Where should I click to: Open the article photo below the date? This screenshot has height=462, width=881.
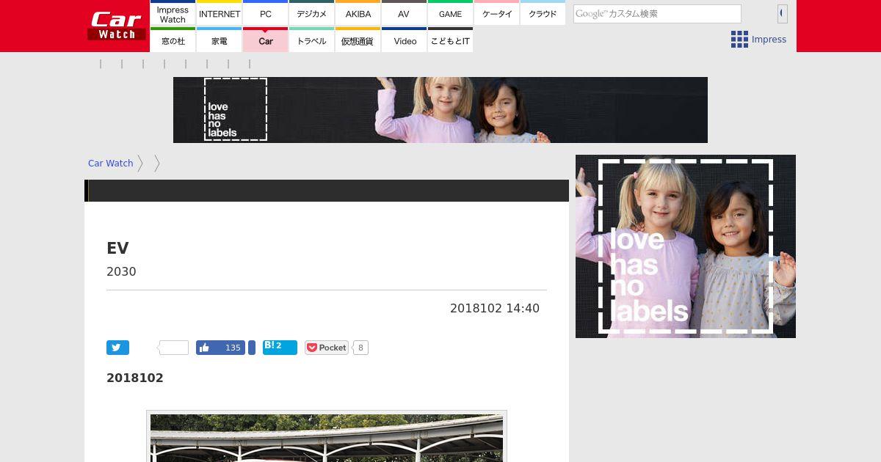click(327, 436)
